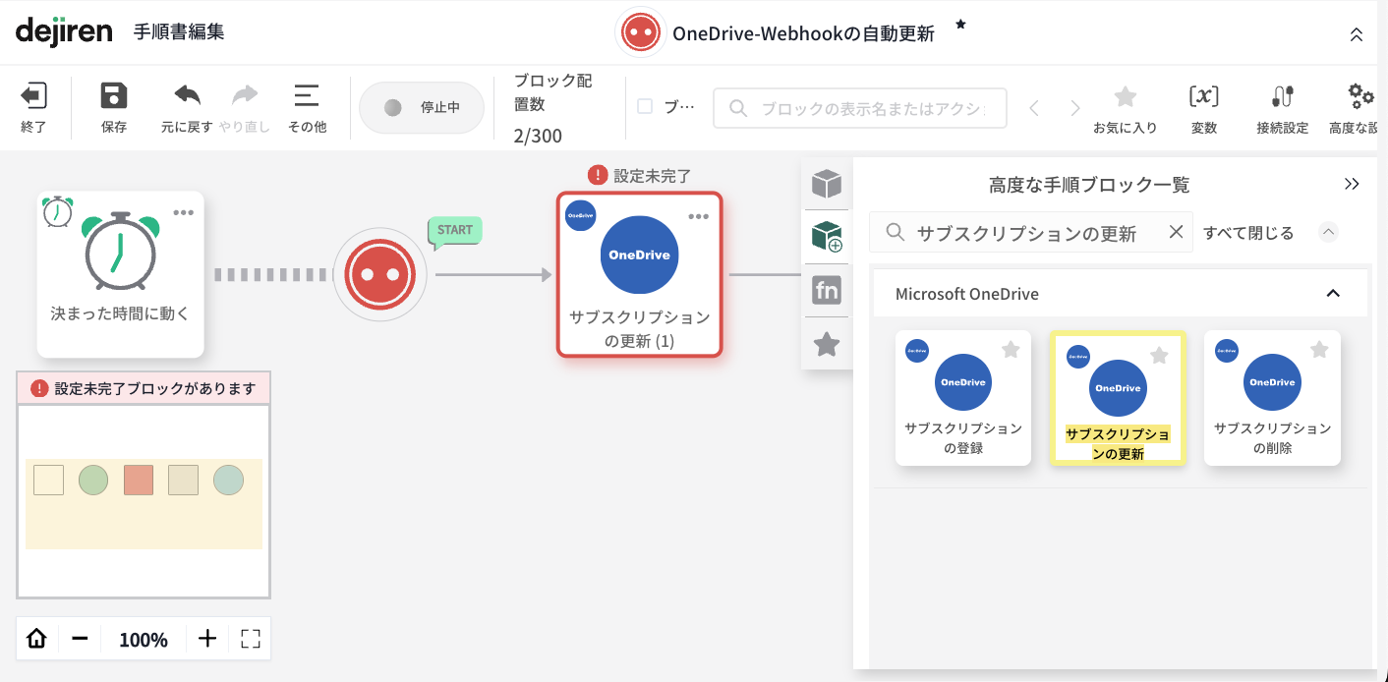
Task: Save the procedure with 保存 icon
Action: (114, 96)
